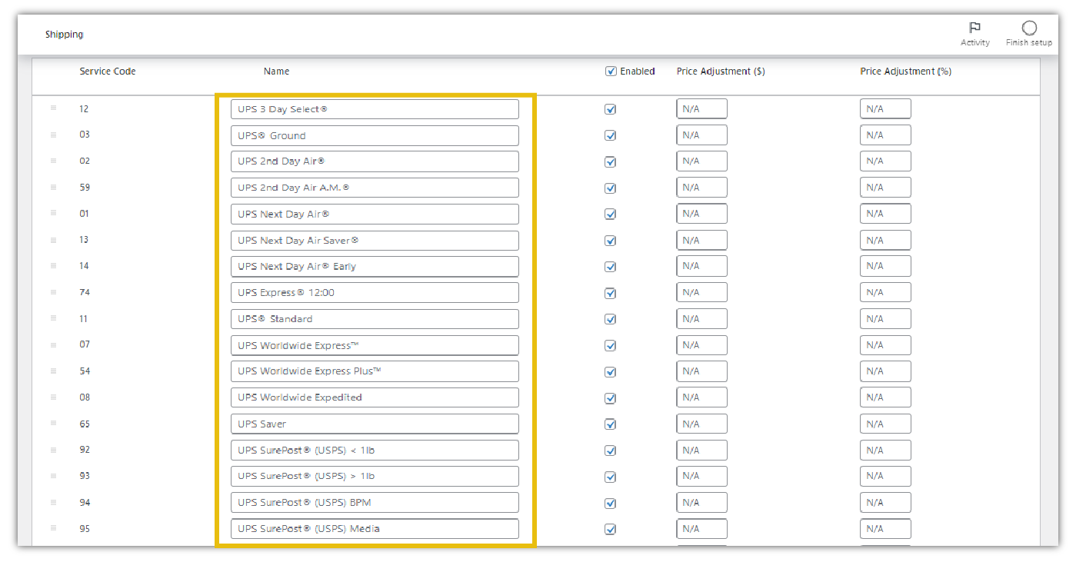Viewport: 1076px width, 562px height.
Task: Select reorder handle for service code 07
Action: 53,344
